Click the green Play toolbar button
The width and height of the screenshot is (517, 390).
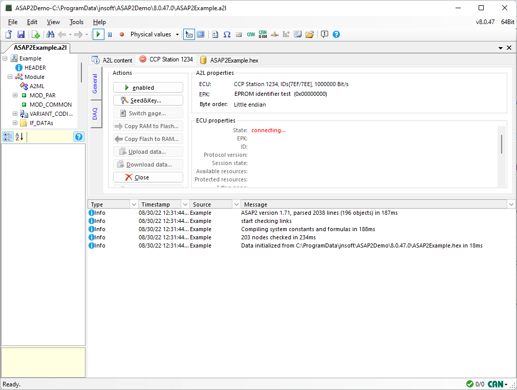click(x=98, y=34)
